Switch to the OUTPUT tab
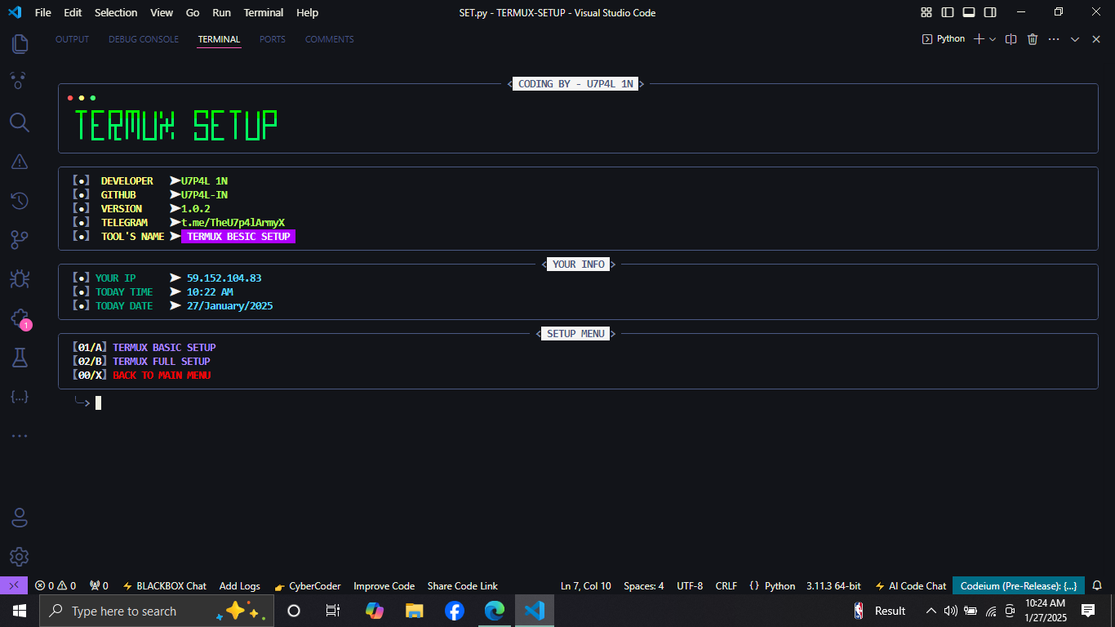1115x627 pixels. coord(72,39)
